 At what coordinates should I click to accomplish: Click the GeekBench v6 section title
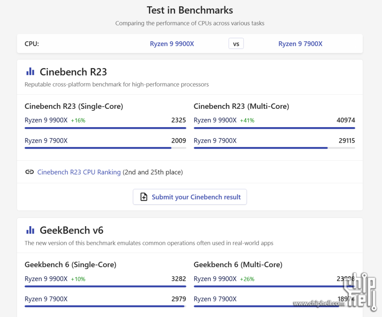(x=72, y=230)
